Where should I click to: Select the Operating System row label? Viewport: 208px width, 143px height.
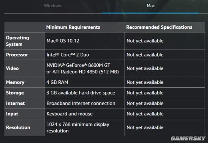click(17, 41)
